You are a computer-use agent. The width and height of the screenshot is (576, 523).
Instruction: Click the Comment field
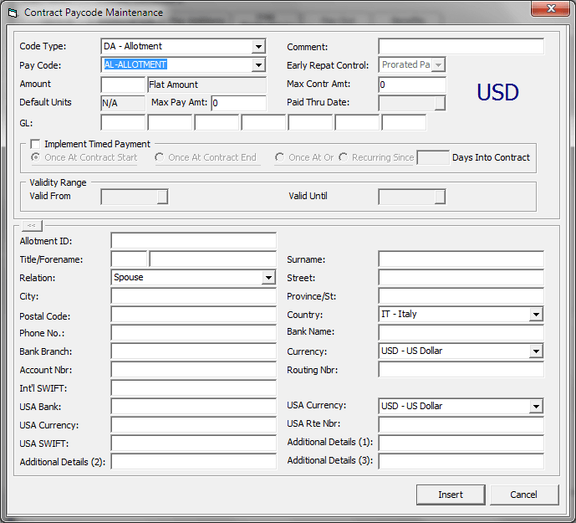pyautogui.click(x=461, y=47)
